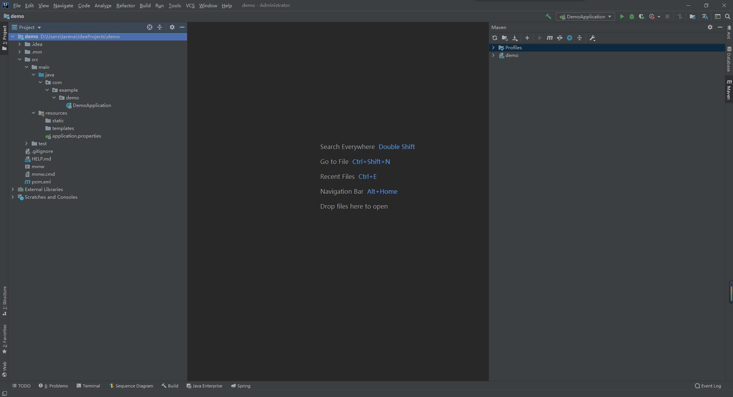Open the VCS menu
Image resolution: width=733 pixels, height=397 pixels.
tap(190, 5)
